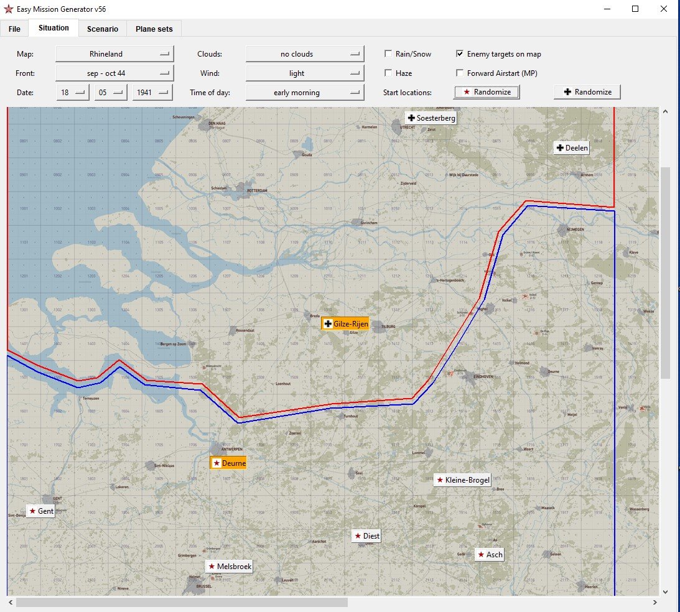Click the black cross Randomize button
This screenshot has height=612, width=680.
(x=587, y=92)
